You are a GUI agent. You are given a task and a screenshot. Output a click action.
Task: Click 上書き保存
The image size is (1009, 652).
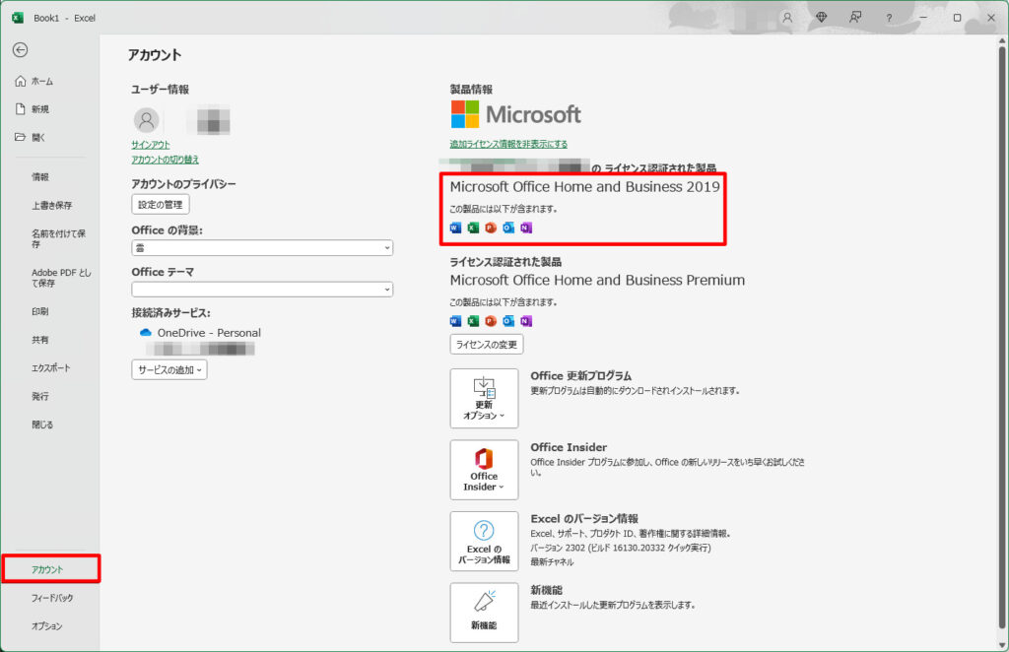(x=52, y=205)
